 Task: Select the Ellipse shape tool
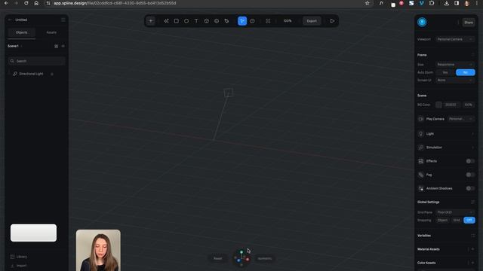(186, 21)
